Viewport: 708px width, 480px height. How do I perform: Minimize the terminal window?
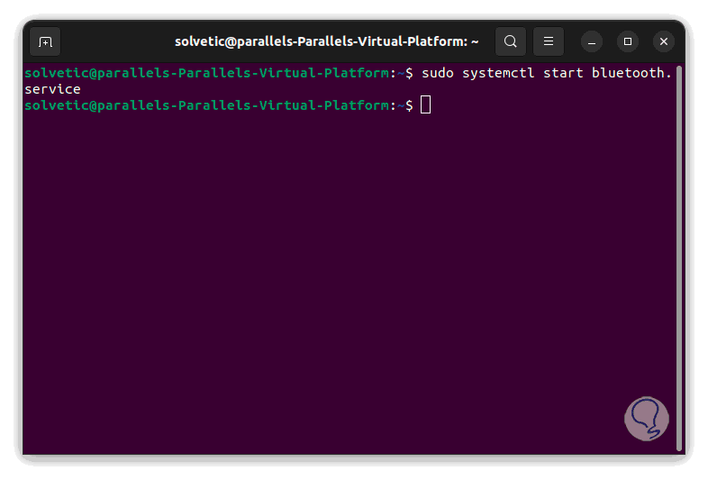[592, 41]
